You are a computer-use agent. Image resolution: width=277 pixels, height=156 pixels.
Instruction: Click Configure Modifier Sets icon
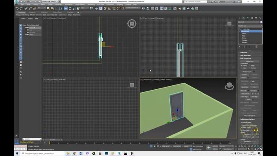256,46
